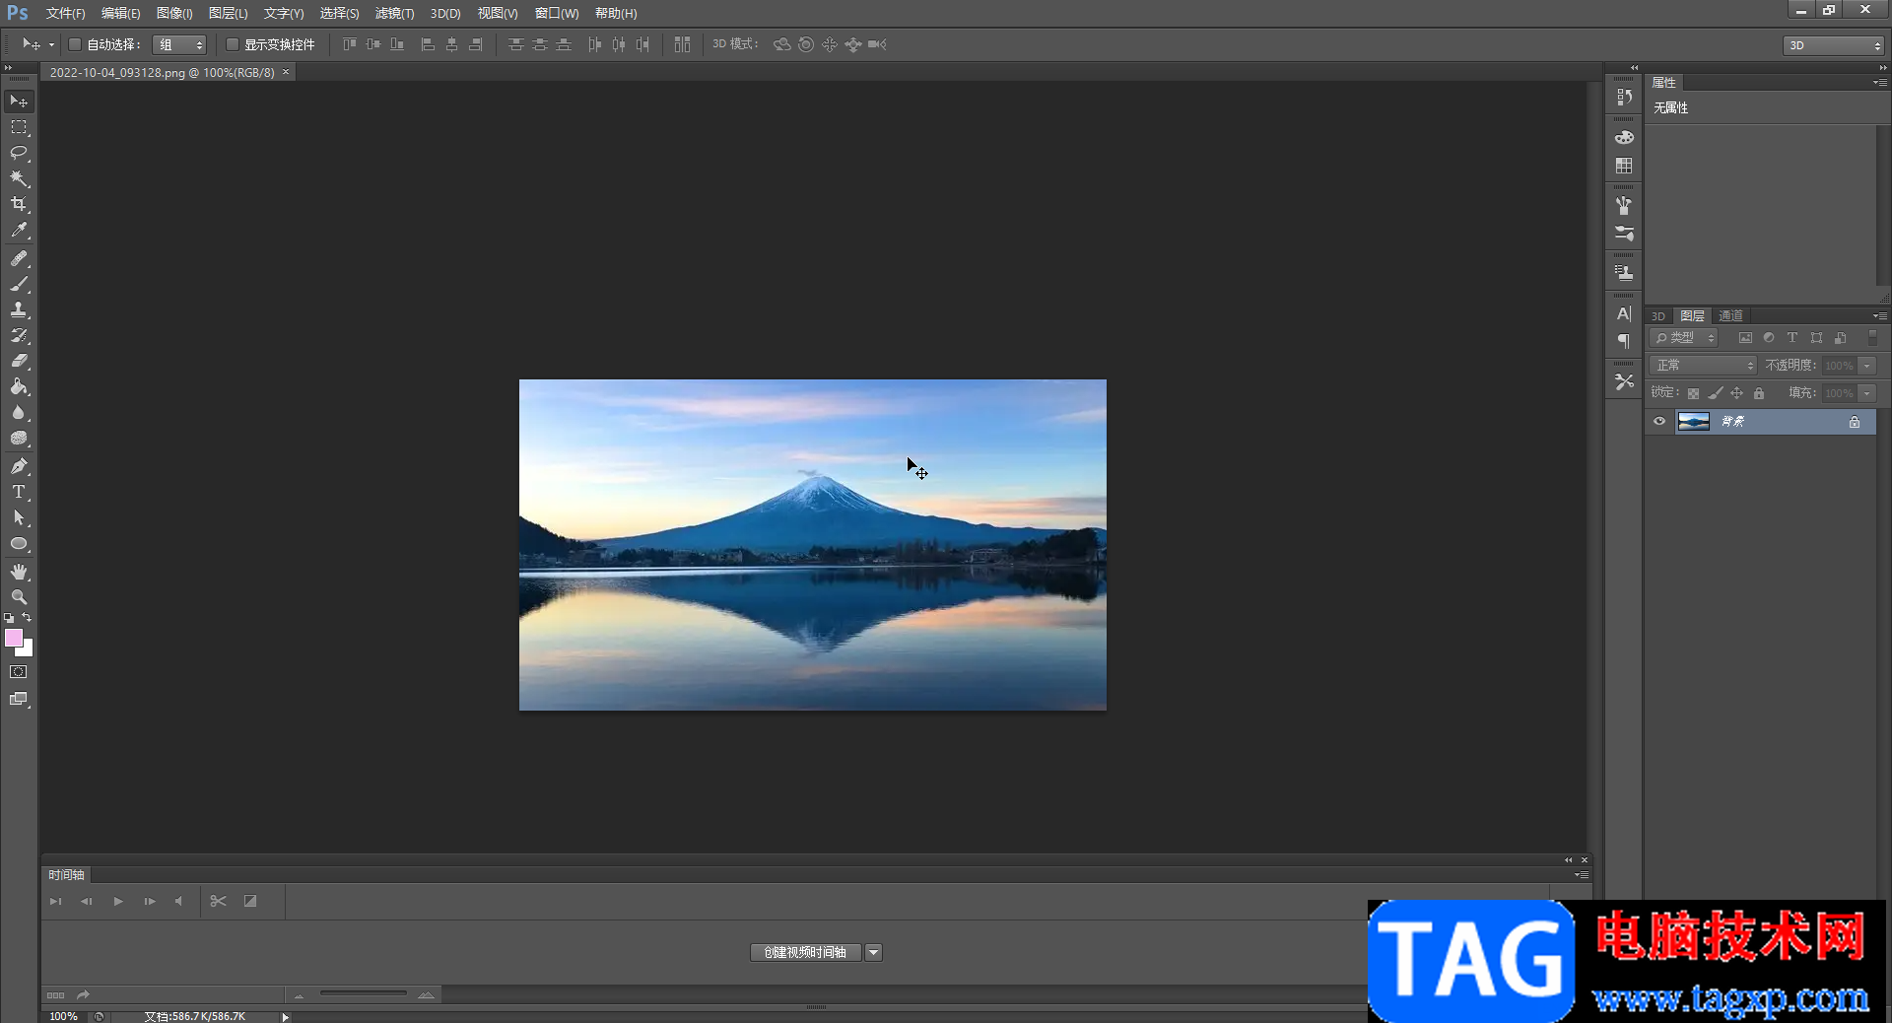The image size is (1892, 1023).
Task: Select the Hand tool
Action: click(x=19, y=572)
